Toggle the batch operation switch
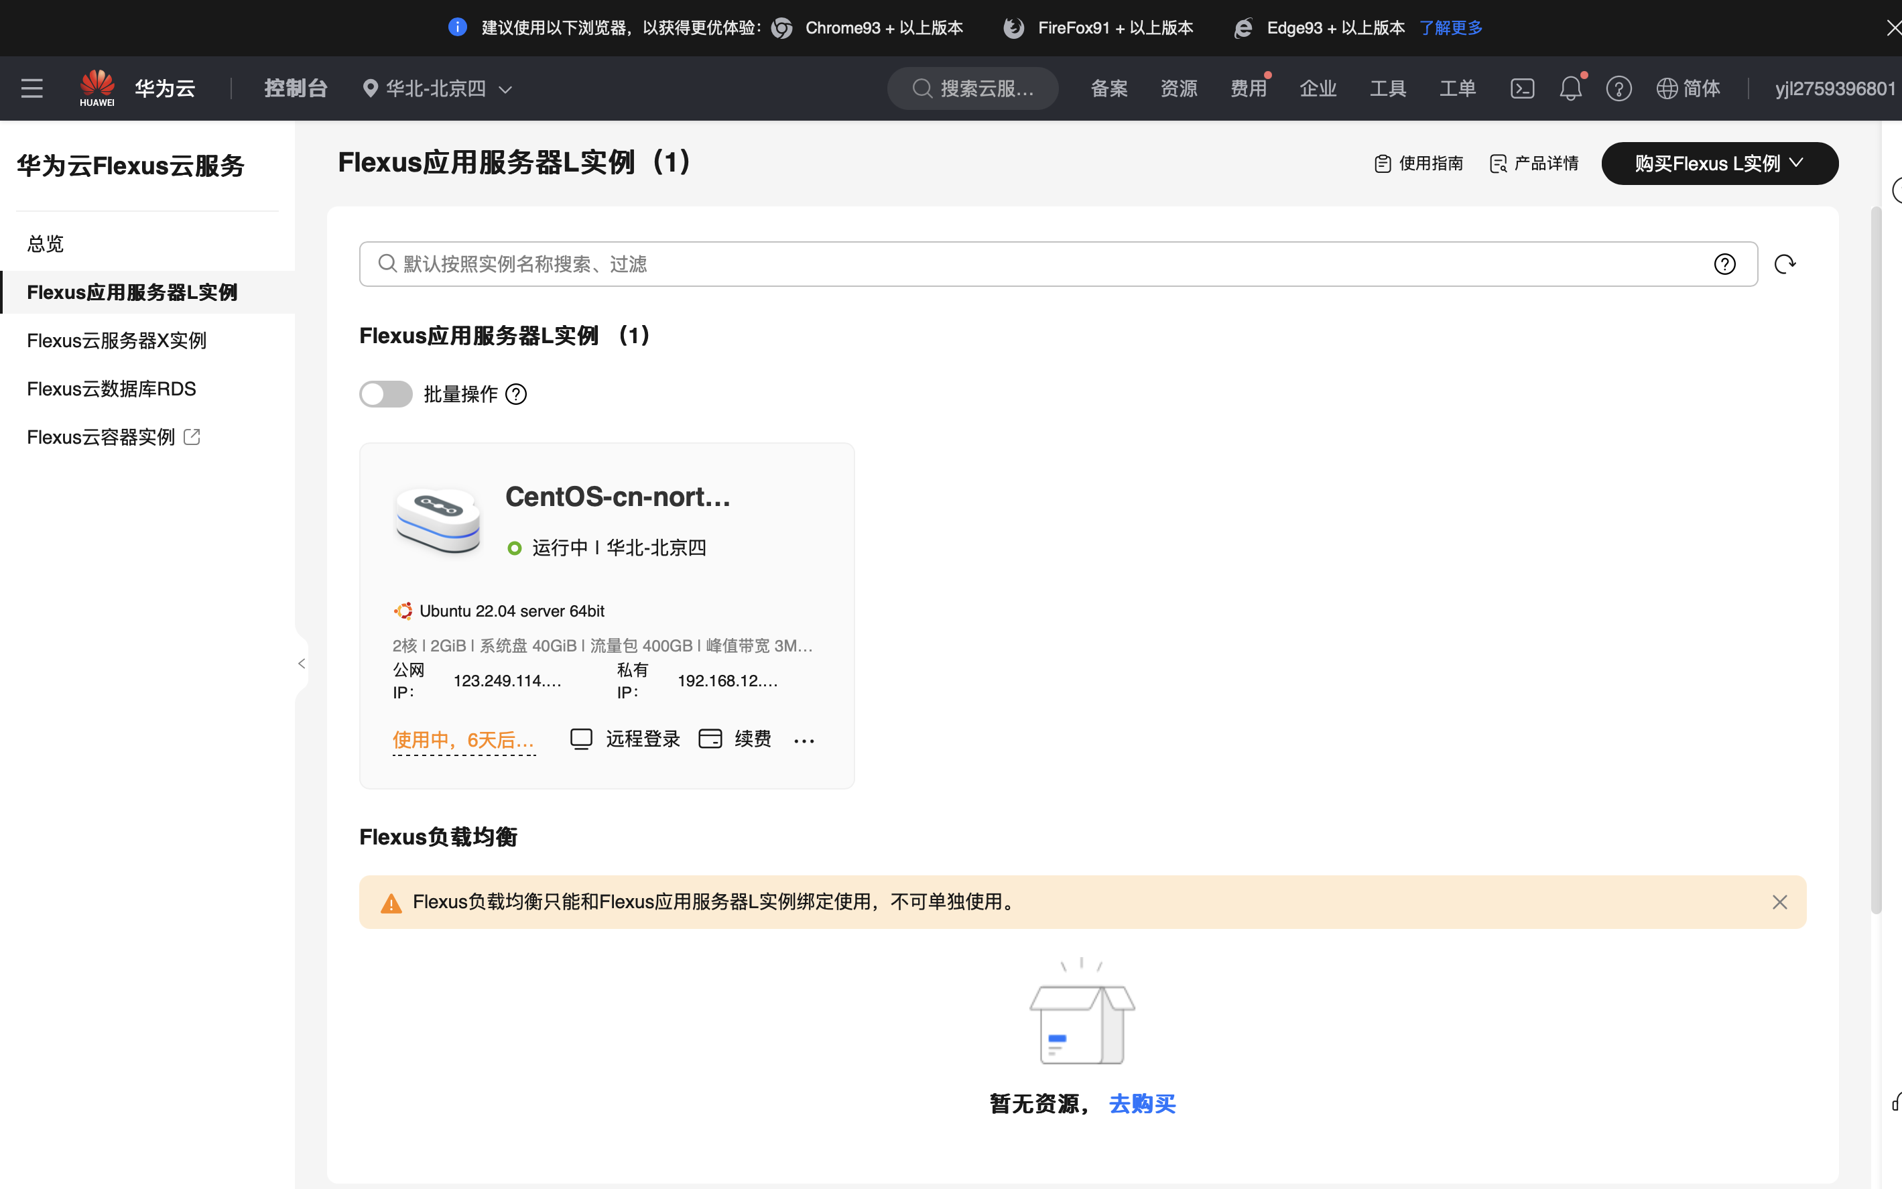1902x1189 pixels. pyautogui.click(x=385, y=394)
